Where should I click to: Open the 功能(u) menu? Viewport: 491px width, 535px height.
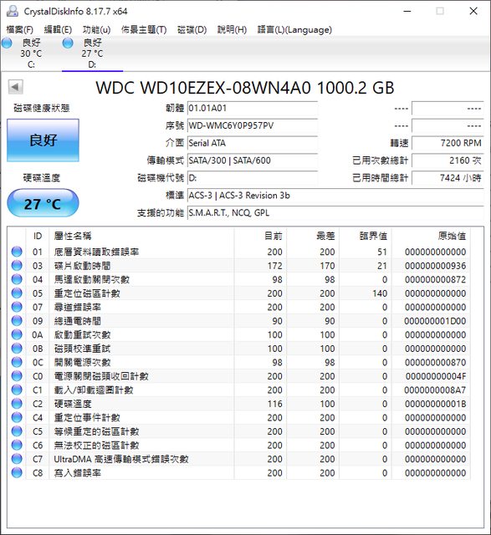click(x=97, y=30)
